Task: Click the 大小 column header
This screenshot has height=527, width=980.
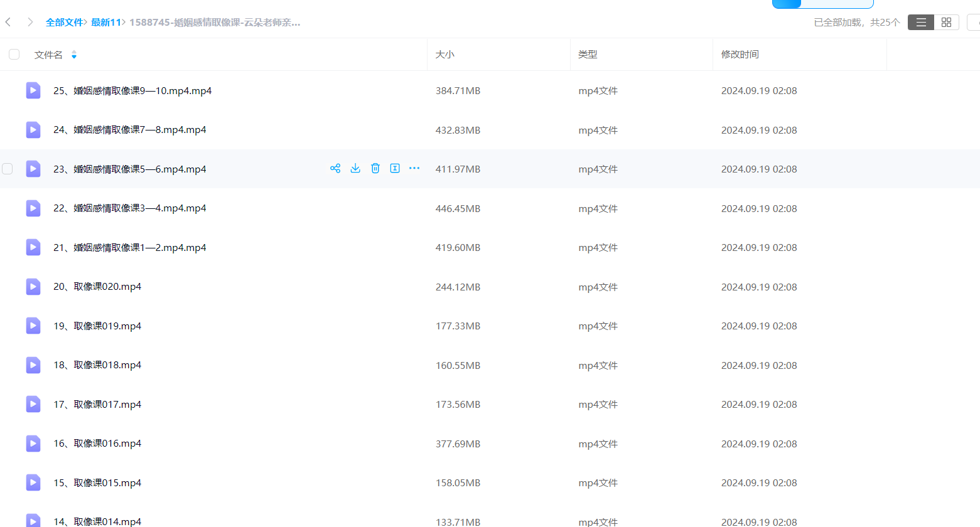Action: tap(445, 55)
